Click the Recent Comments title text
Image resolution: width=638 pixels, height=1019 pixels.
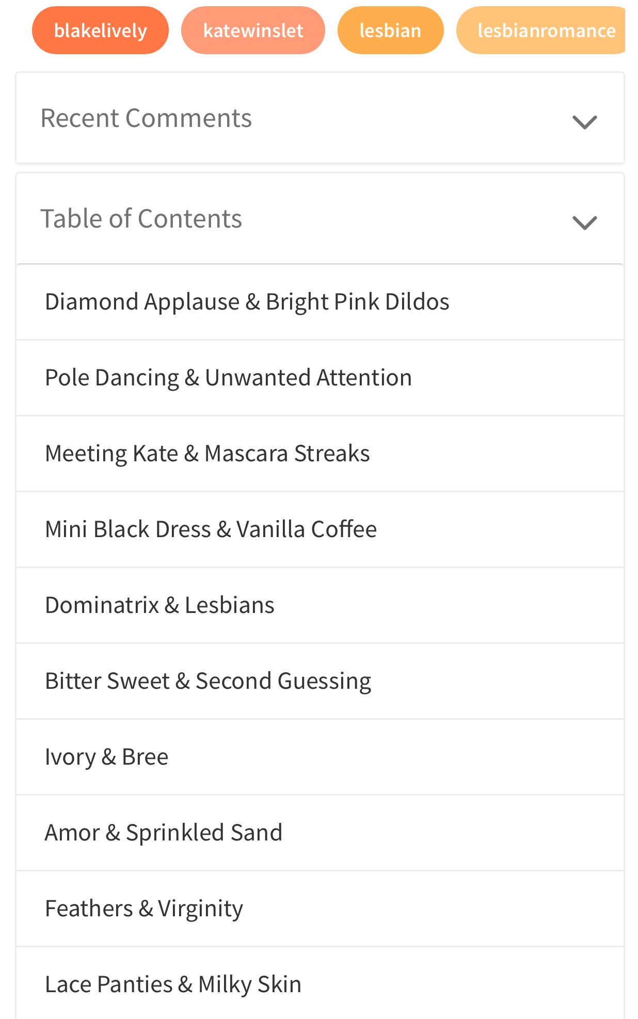tap(146, 118)
